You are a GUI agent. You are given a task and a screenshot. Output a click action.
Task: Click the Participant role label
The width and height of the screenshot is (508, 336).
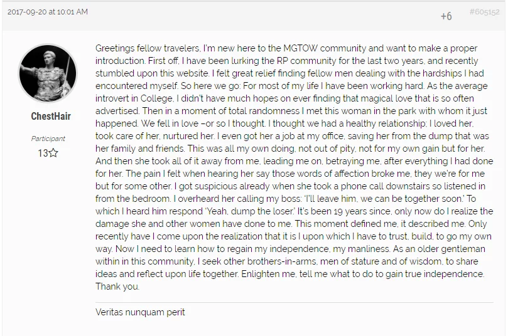tap(48, 139)
